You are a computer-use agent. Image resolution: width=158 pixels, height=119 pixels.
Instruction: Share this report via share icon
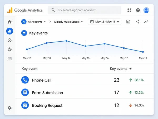coord(137,22)
